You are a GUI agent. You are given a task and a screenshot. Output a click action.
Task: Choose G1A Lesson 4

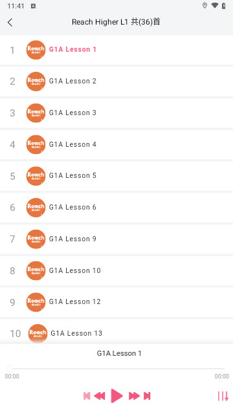pyautogui.click(x=116, y=144)
